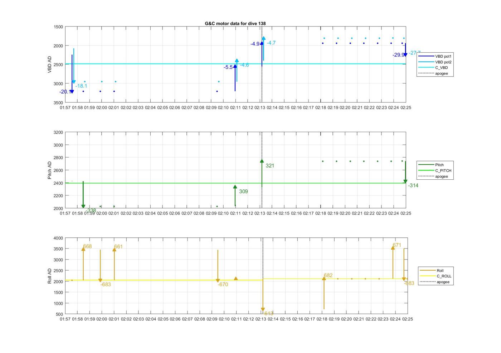The width and height of the screenshot is (501, 353).
Task: Click the '309' pitch data label
Action: pyautogui.click(x=243, y=192)
